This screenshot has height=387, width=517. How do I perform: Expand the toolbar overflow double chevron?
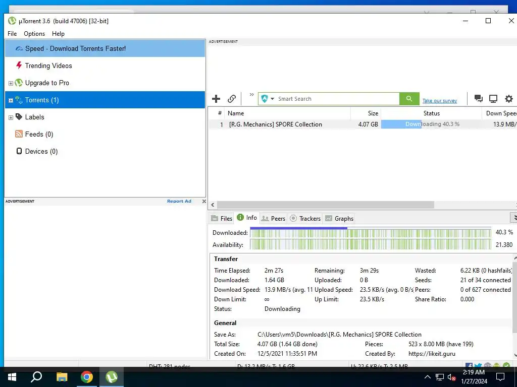251,94
